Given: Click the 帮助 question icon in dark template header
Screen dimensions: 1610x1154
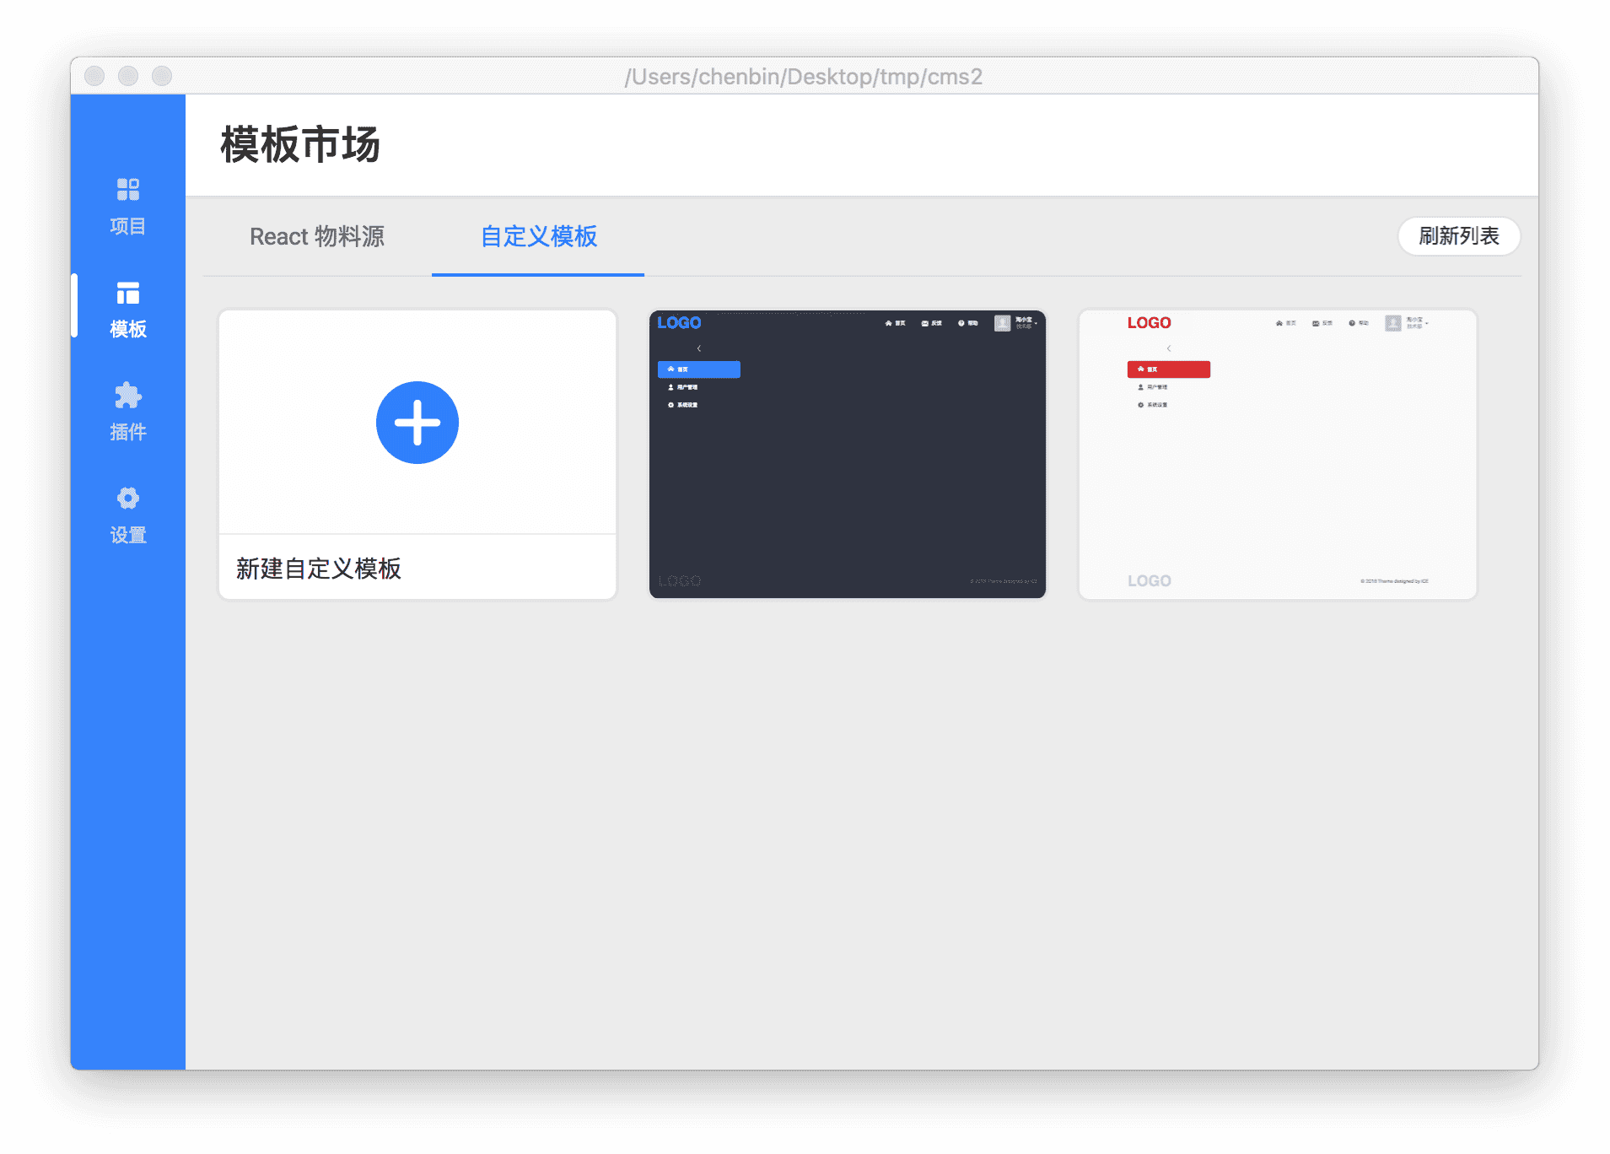Looking at the screenshot, I should pos(961,323).
